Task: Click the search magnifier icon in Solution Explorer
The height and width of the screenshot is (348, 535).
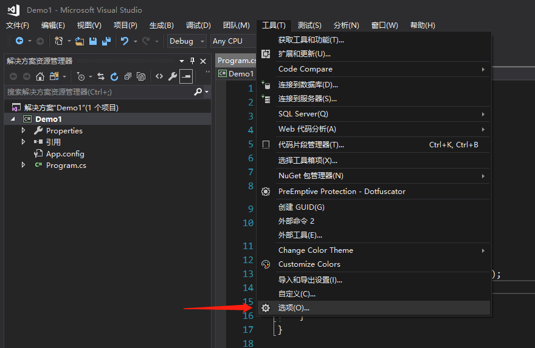Action: point(198,92)
